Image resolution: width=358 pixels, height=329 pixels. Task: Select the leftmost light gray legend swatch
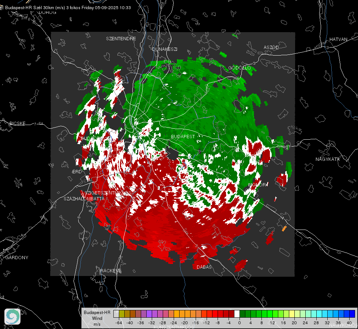[x=116, y=314]
